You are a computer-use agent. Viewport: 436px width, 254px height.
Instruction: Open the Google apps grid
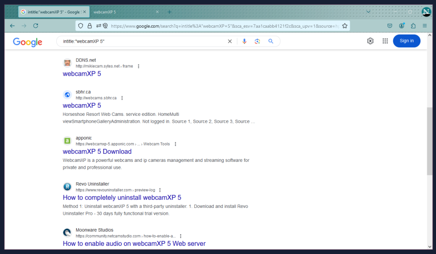(x=385, y=41)
